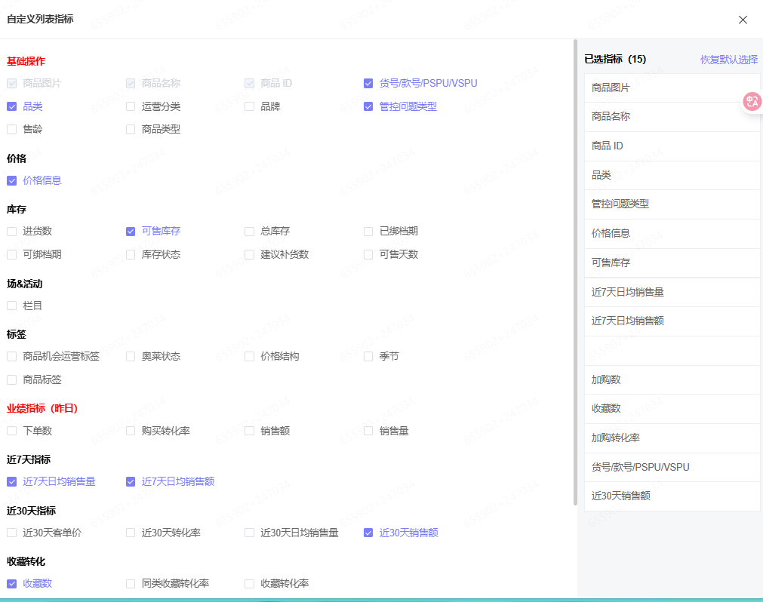The height and width of the screenshot is (602, 763).
Task: Uncheck the 品类 checkbox
Action: [x=12, y=106]
